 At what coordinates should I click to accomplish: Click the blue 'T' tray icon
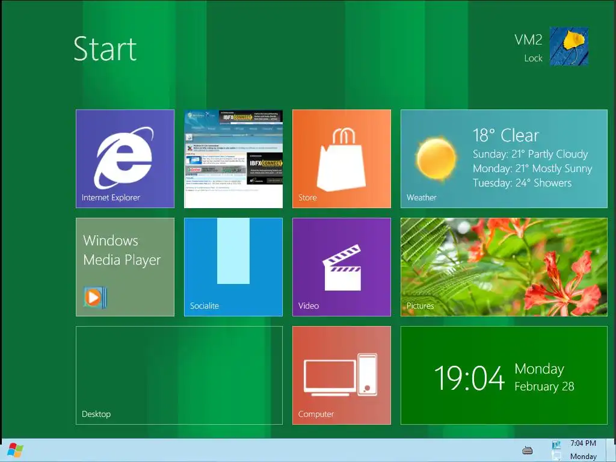coord(556,445)
